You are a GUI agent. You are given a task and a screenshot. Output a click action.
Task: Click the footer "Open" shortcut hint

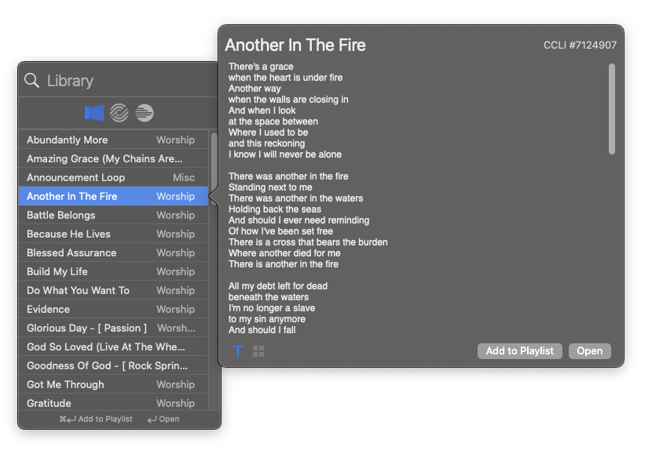[163, 419]
